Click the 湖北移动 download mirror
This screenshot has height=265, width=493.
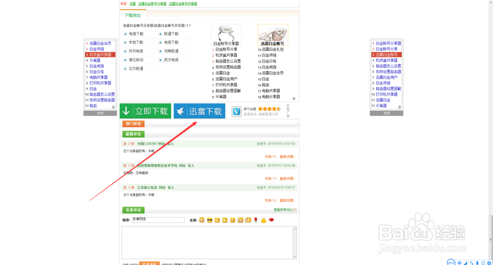pos(136,60)
